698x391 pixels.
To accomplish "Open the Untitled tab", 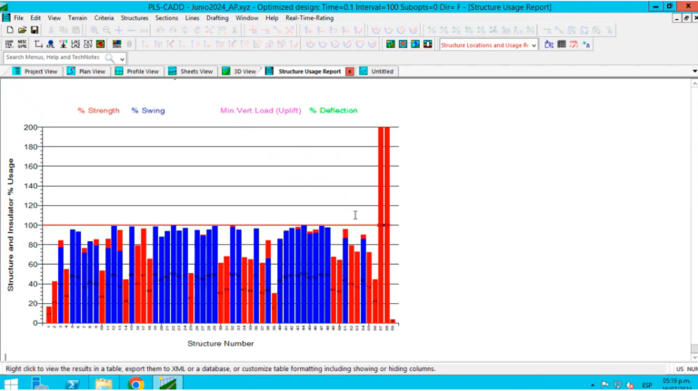I will (x=382, y=71).
